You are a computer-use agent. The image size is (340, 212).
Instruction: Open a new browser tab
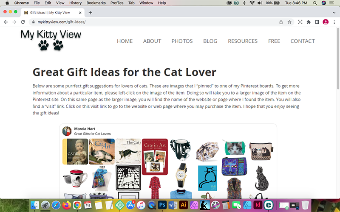coord(90,13)
